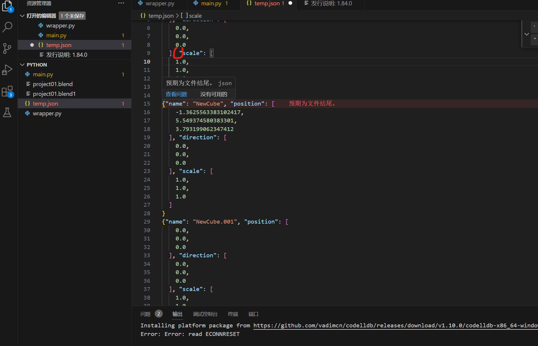The height and width of the screenshot is (346, 538).
Task: Open the codelldb GitHub download link
Action: pyautogui.click(x=395, y=326)
